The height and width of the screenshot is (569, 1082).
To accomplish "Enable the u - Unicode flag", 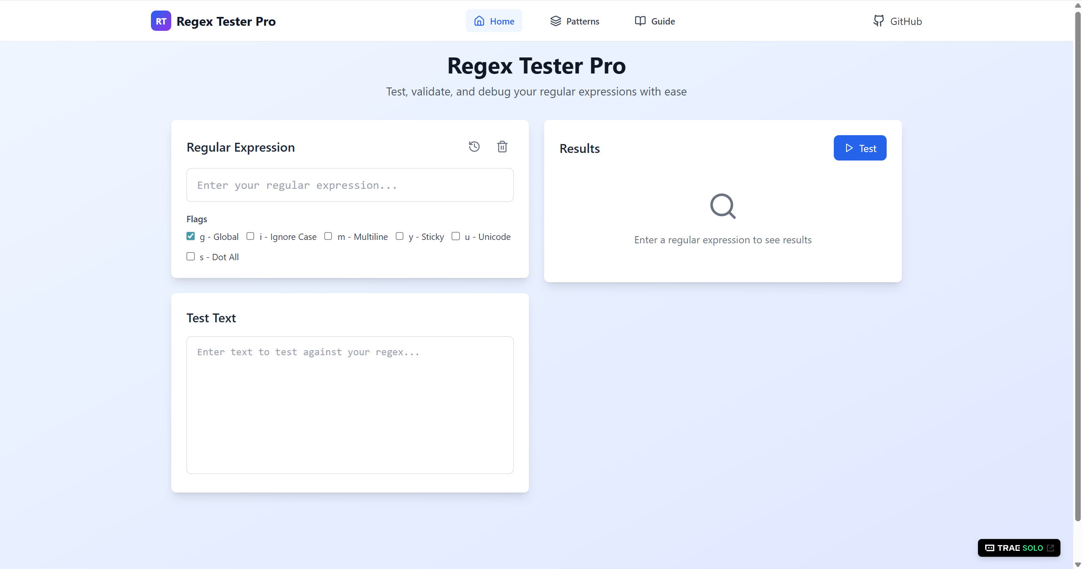I will click(455, 236).
